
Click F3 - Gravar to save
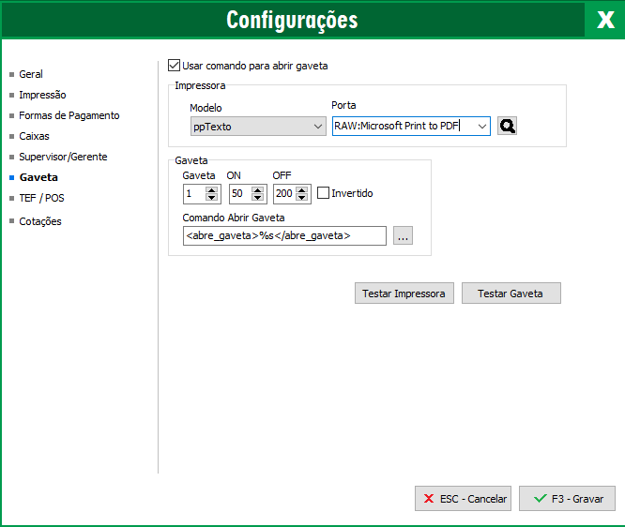pos(567,499)
